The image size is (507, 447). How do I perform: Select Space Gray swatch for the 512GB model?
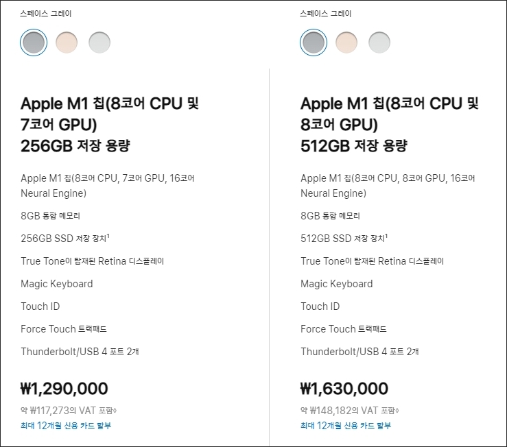tap(314, 43)
